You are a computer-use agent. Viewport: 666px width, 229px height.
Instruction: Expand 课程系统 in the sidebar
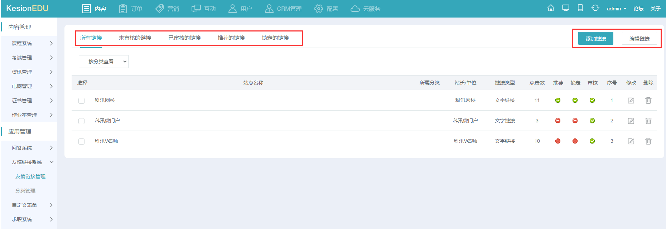[x=32, y=43]
